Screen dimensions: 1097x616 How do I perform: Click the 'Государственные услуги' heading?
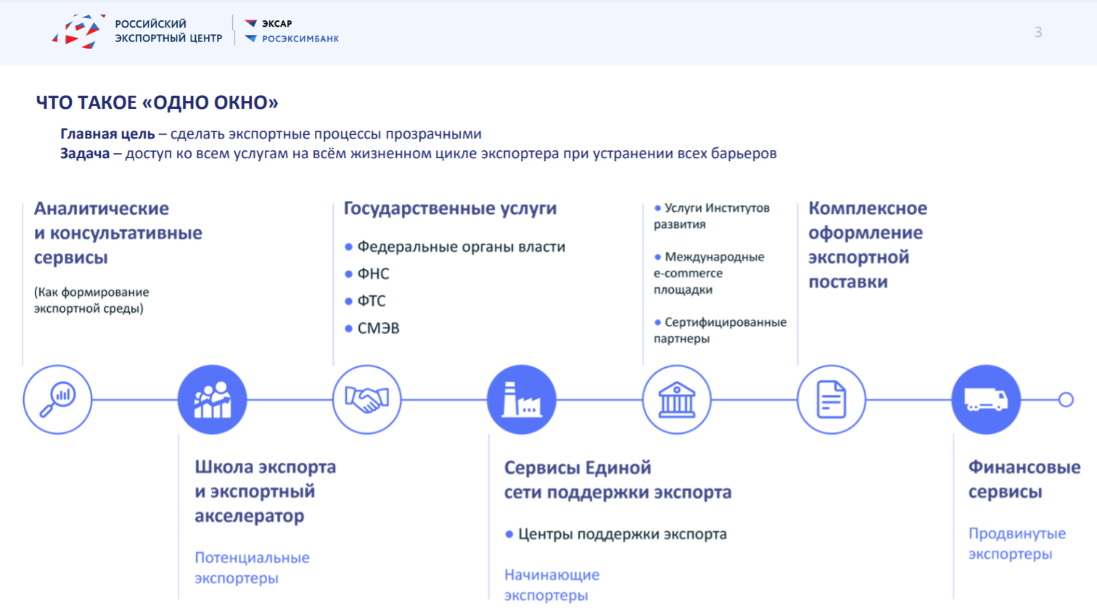[450, 208]
